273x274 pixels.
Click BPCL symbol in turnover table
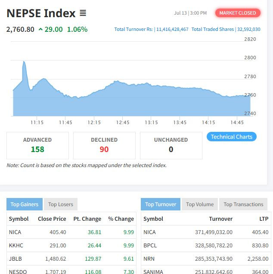point(150,246)
